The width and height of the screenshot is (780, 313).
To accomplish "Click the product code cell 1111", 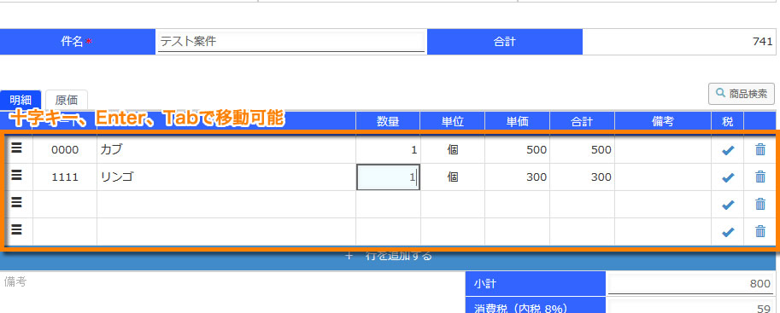I will point(65,177).
